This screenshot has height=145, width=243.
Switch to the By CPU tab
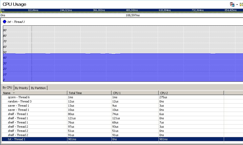(x=7, y=88)
